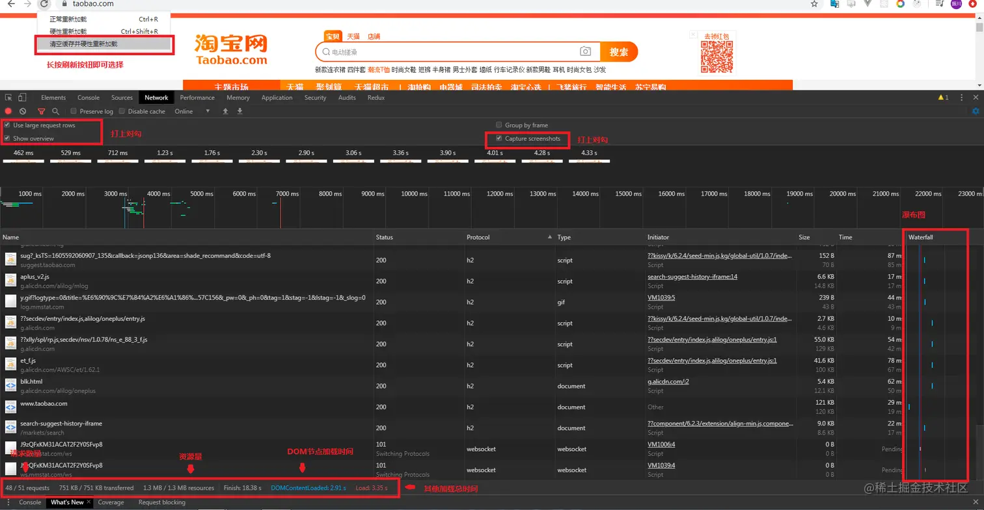The width and height of the screenshot is (984, 510).
Task: Switch to the Elements tab
Action: 53,97
